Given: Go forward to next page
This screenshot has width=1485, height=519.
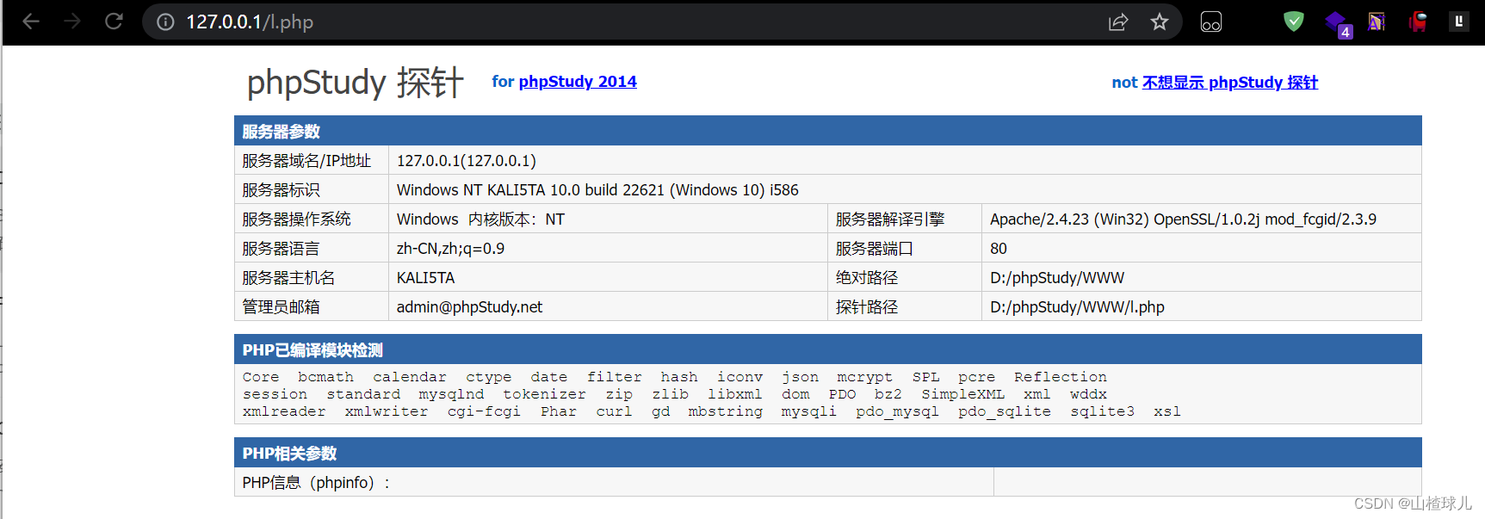Looking at the screenshot, I should (72, 22).
